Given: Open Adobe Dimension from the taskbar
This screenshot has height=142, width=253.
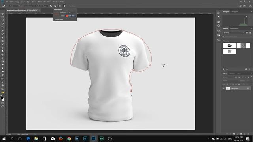Looking at the screenshot, I should click(x=102, y=138).
